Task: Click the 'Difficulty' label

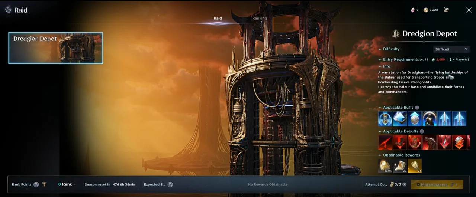Action: [391, 49]
